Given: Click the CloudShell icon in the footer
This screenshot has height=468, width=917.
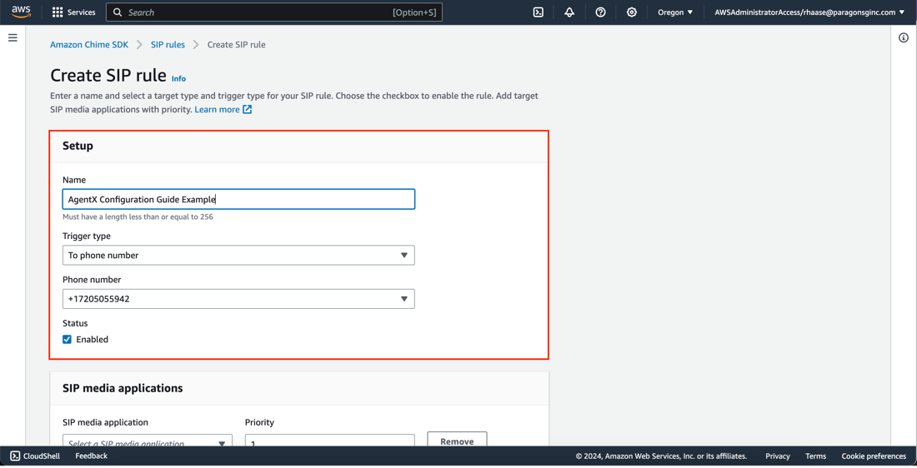Looking at the screenshot, I should point(15,456).
